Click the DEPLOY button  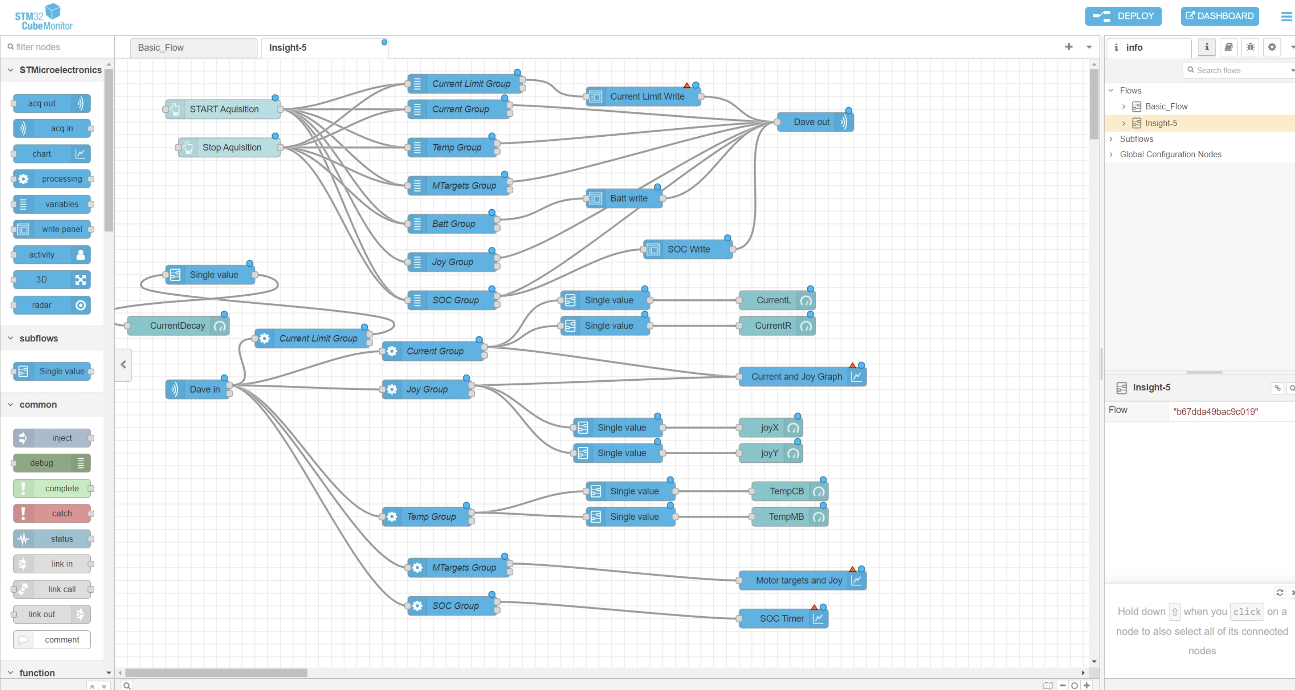pyautogui.click(x=1122, y=16)
